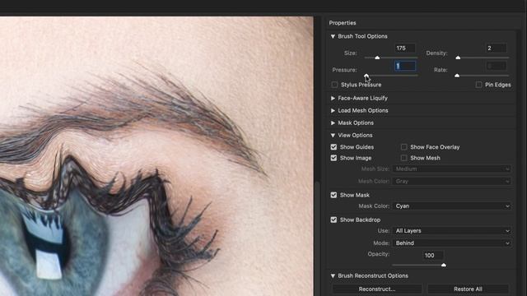Collapse the Brush Tool Options section
Screen dimensions: 527x296
click(x=333, y=36)
